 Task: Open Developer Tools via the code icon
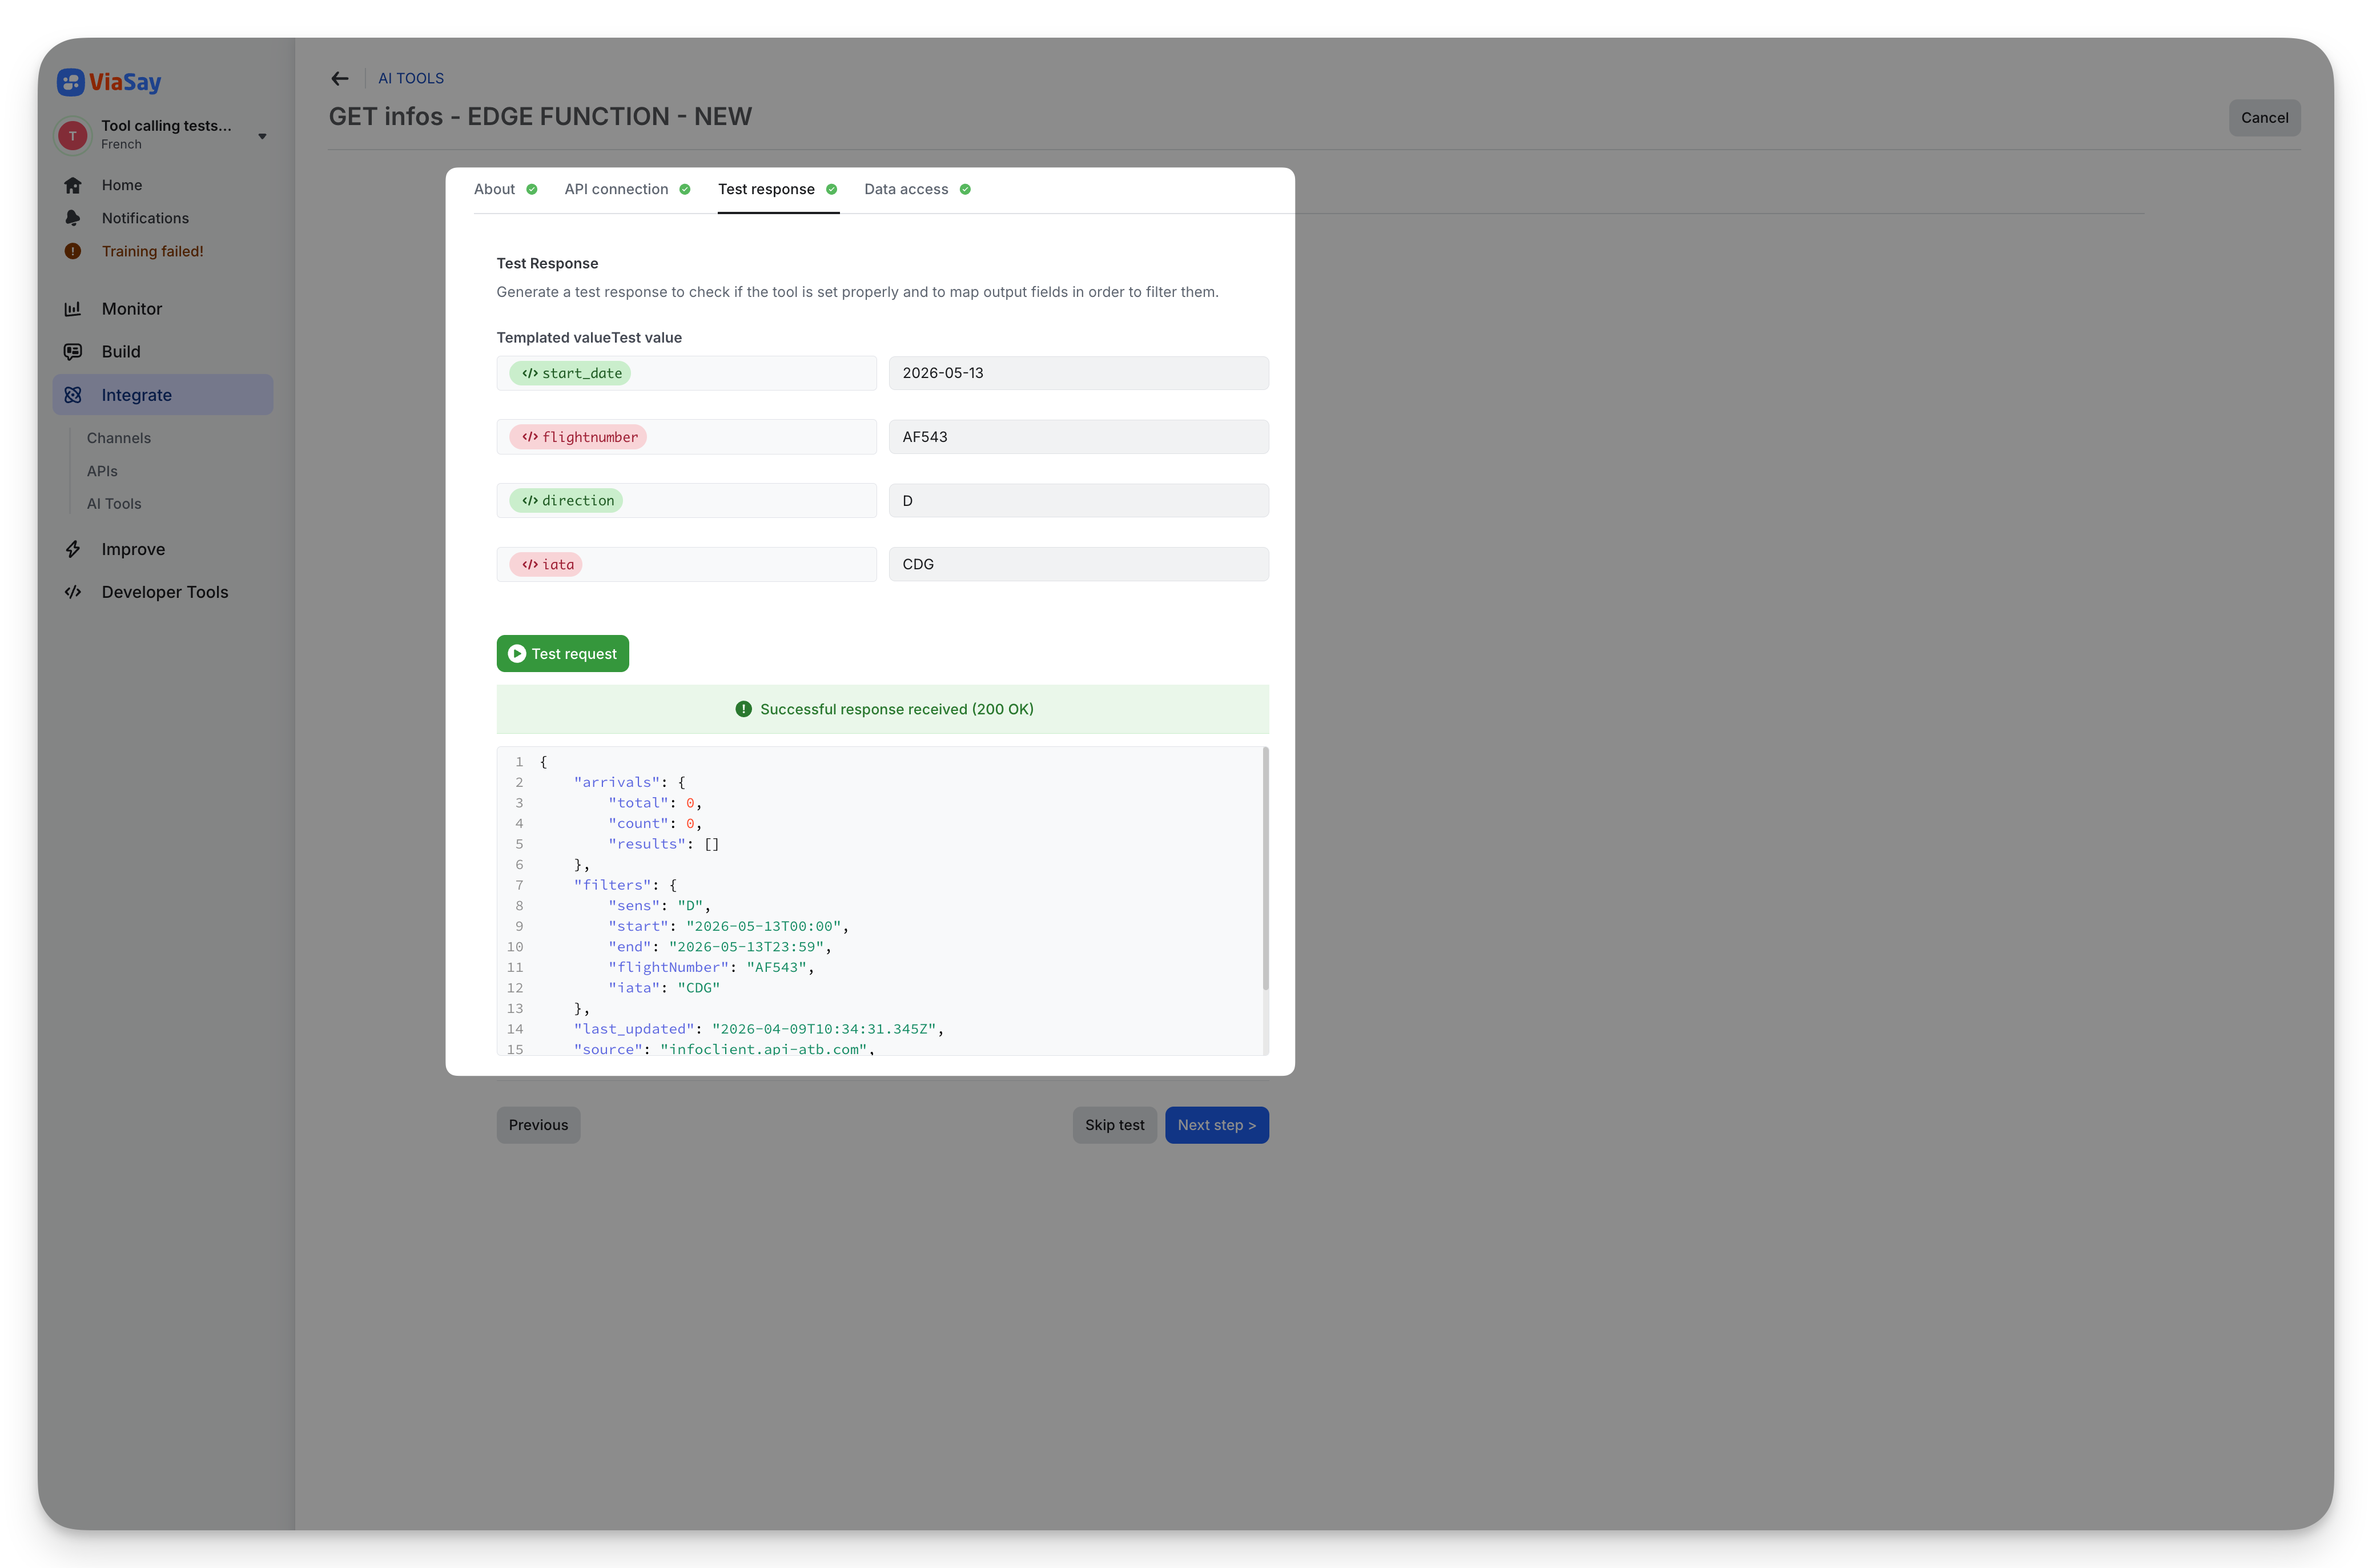[x=73, y=591]
